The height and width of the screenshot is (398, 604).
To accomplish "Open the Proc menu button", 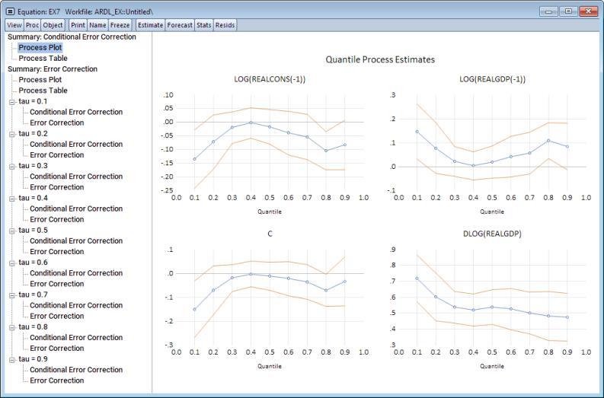I will click(31, 25).
